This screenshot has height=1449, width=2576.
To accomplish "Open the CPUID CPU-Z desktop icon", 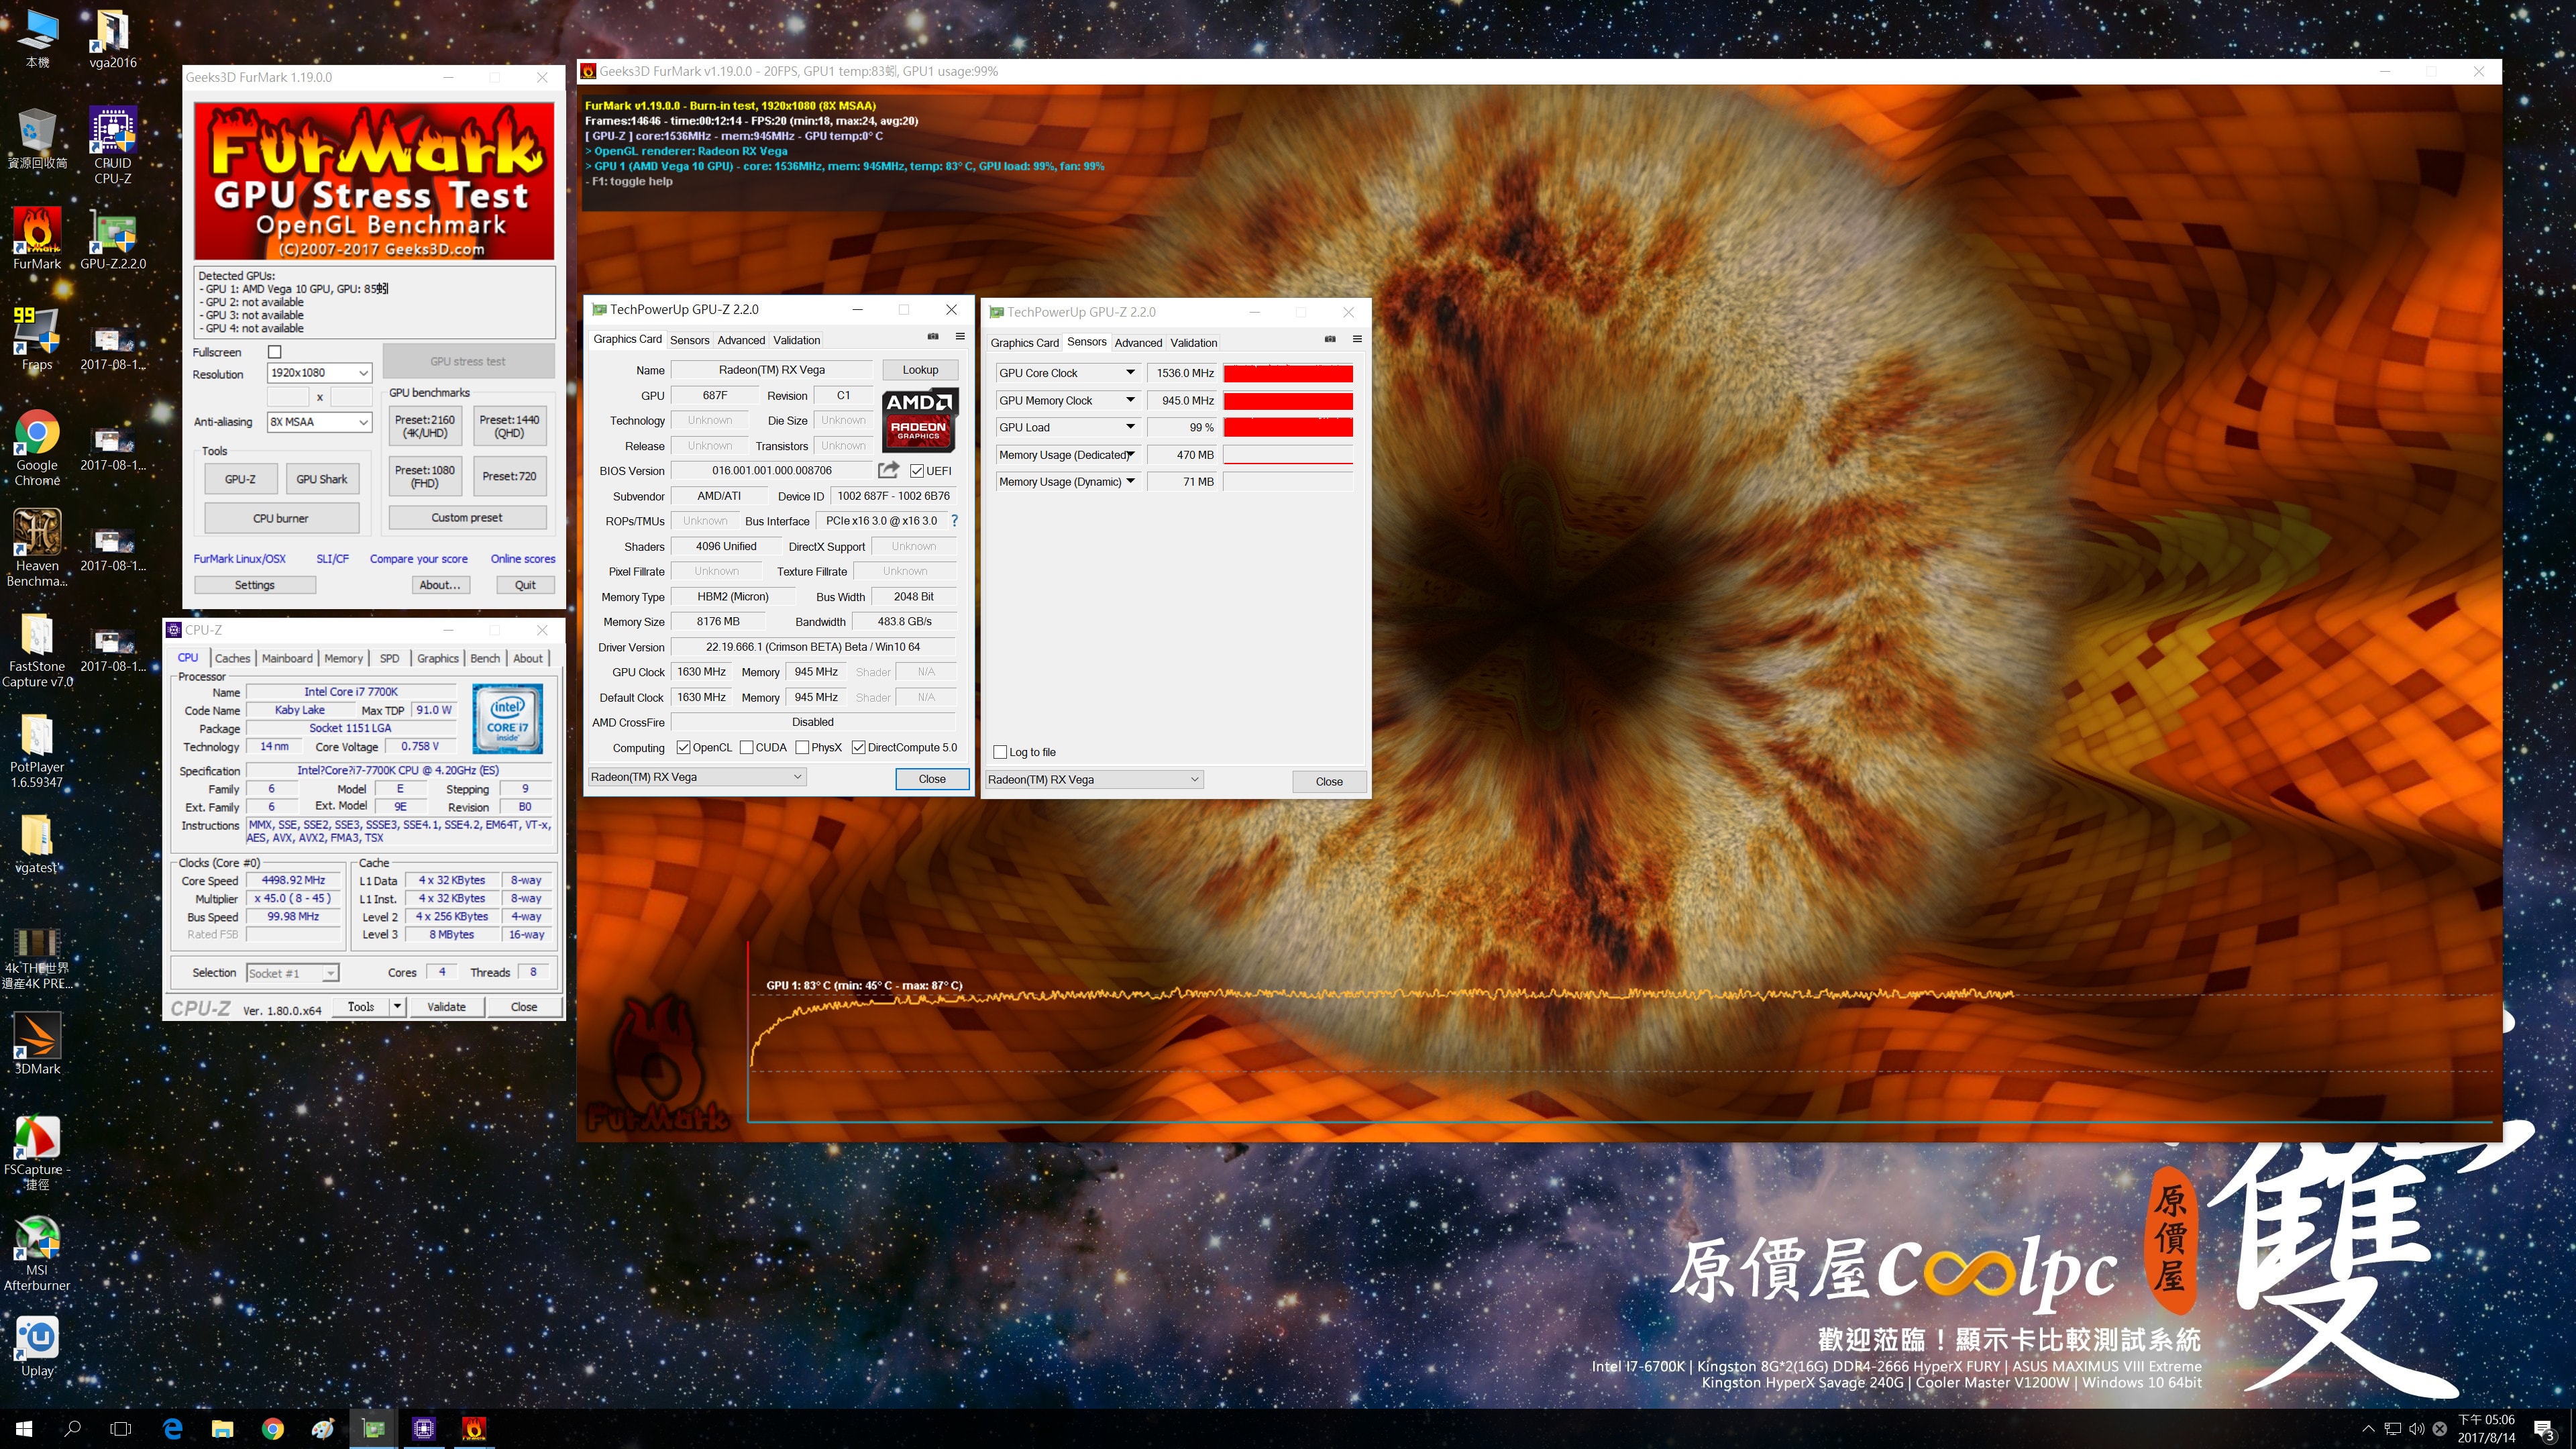I will tap(112, 145).
